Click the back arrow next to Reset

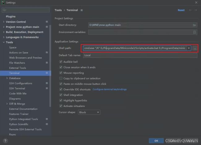point(190,10)
